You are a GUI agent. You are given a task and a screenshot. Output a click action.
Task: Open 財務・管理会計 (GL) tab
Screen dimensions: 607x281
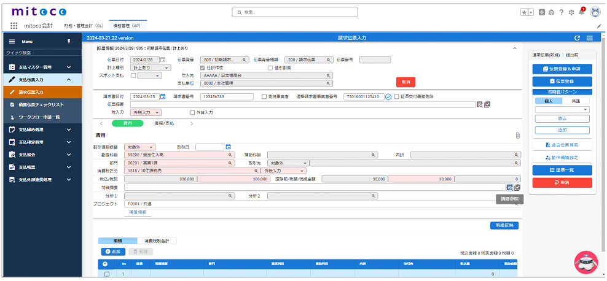point(84,26)
